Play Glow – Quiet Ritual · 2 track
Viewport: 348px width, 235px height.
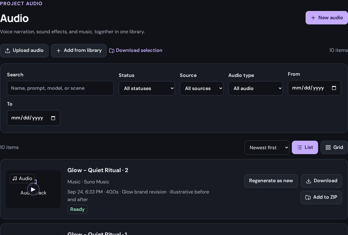[x=33, y=190]
